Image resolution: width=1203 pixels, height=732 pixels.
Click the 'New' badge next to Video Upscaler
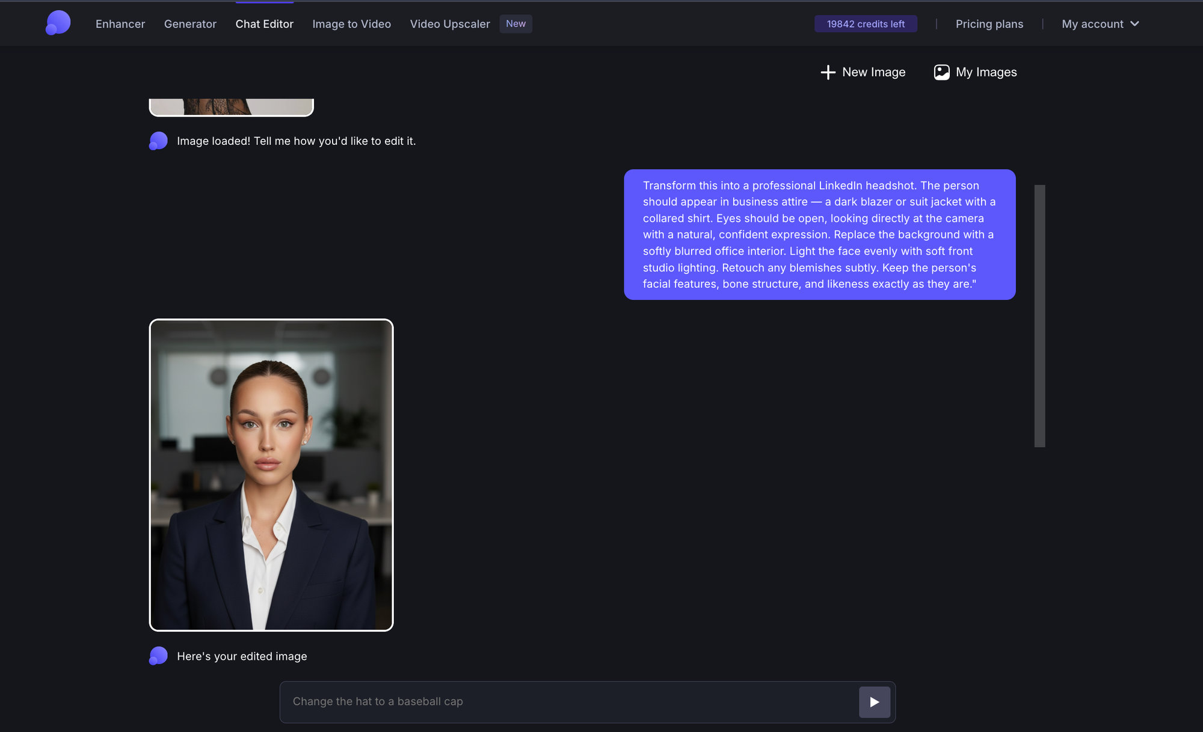pos(515,23)
